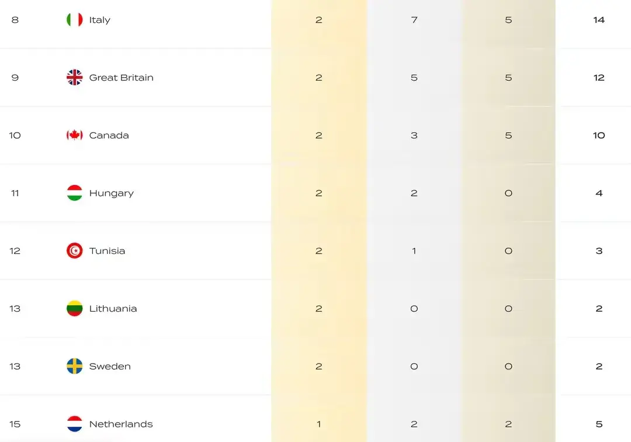Open the Great Britain country link
This screenshot has width=631, height=442.
(121, 78)
